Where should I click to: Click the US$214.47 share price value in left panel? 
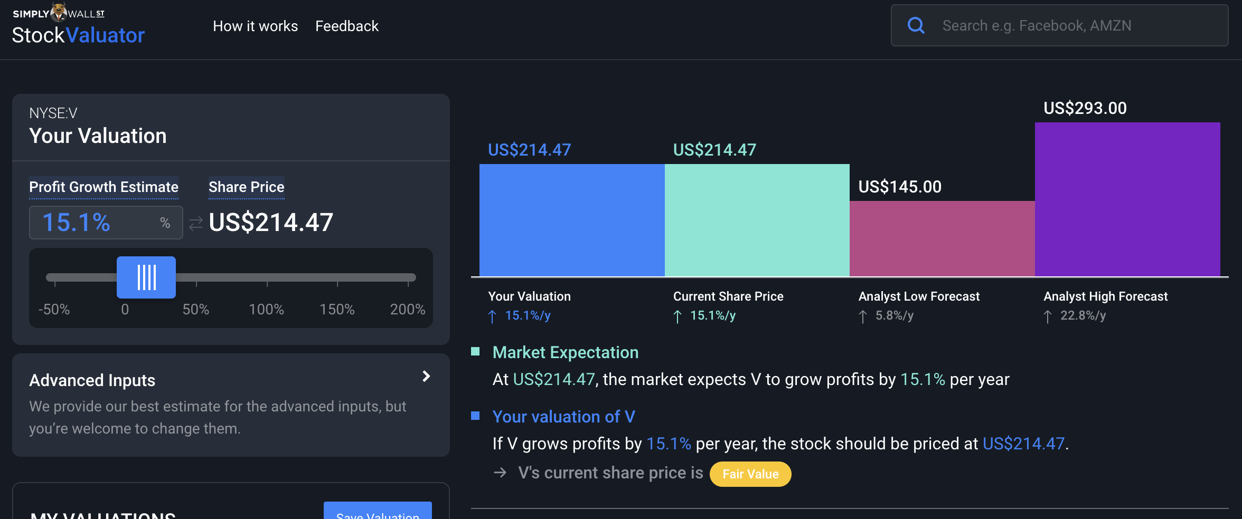pyautogui.click(x=271, y=223)
